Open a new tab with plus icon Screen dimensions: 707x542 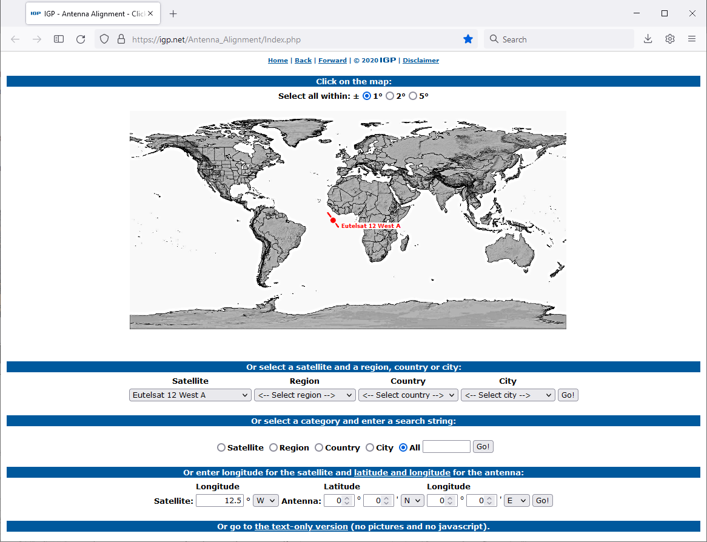173,14
